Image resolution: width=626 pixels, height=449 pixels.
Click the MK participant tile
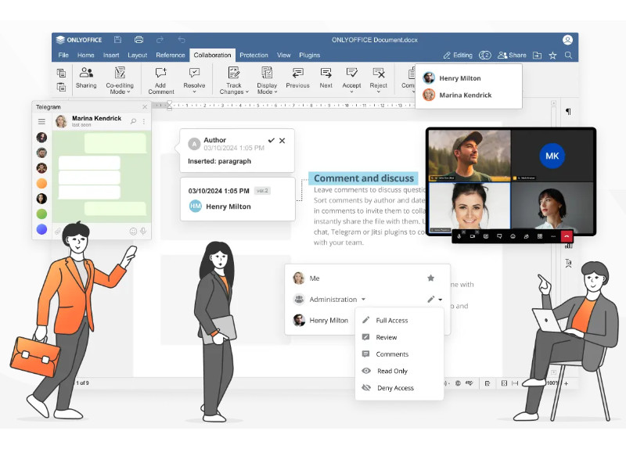pos(552,156)
